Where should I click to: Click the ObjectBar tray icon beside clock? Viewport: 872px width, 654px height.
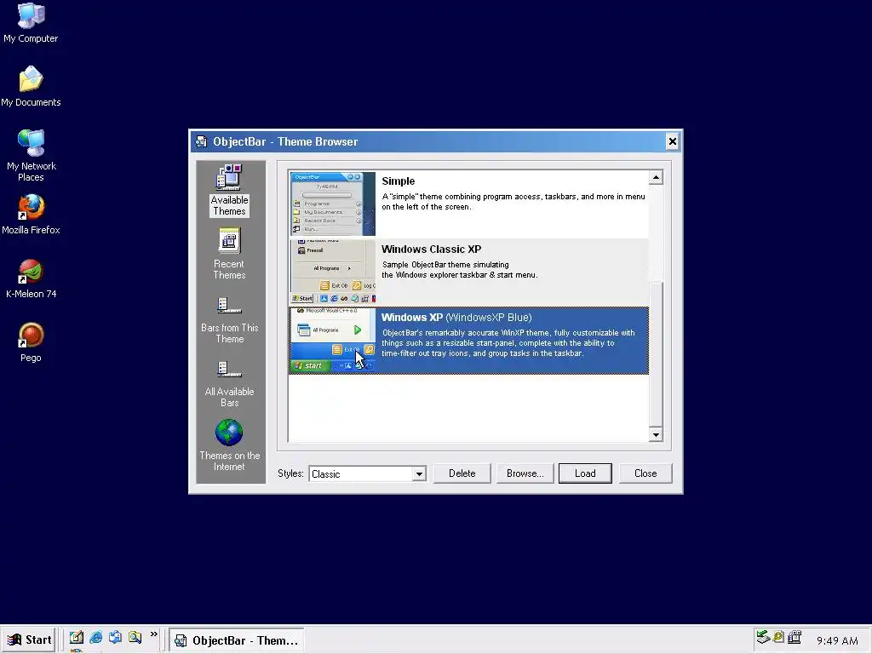795,637
